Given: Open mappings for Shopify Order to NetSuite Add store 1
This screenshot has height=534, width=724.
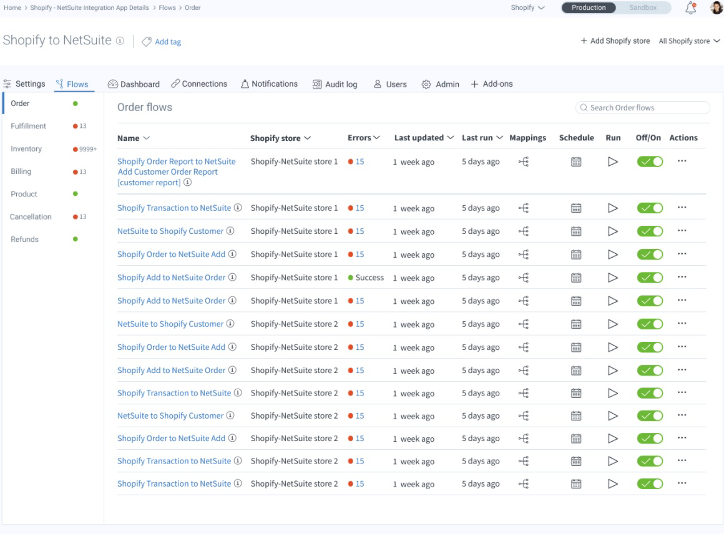Looking at the screenshot, I should tap(524, 255).
